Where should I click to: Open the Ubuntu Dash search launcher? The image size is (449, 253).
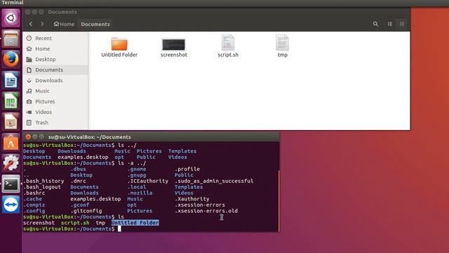click(11, 18)
